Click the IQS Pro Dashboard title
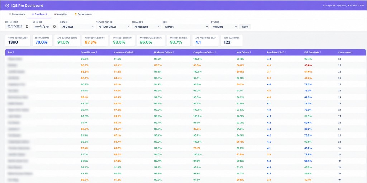 coord(27,6)
